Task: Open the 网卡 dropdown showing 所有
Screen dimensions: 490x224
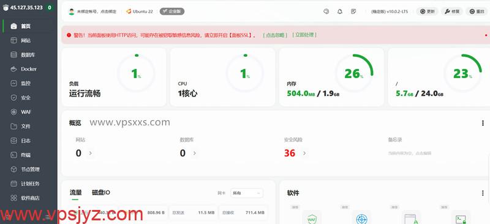Action: coord(247,193)
